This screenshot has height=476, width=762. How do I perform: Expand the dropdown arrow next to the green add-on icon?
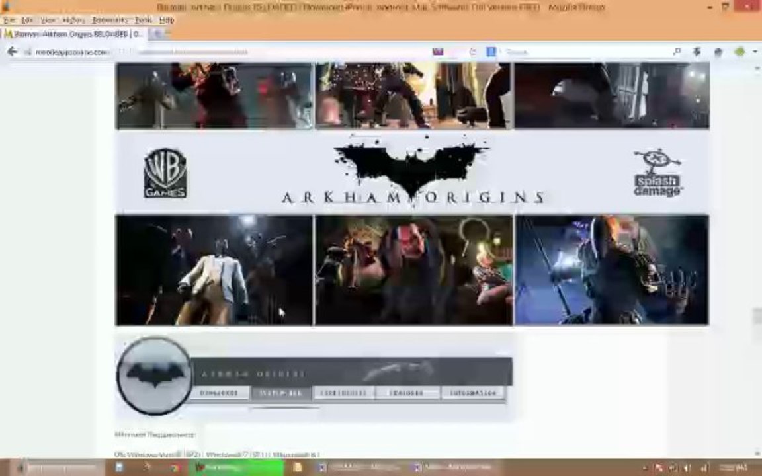(x=755, y=52)
